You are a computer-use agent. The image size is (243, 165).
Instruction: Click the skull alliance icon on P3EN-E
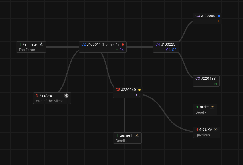click(x=66, y=96)
